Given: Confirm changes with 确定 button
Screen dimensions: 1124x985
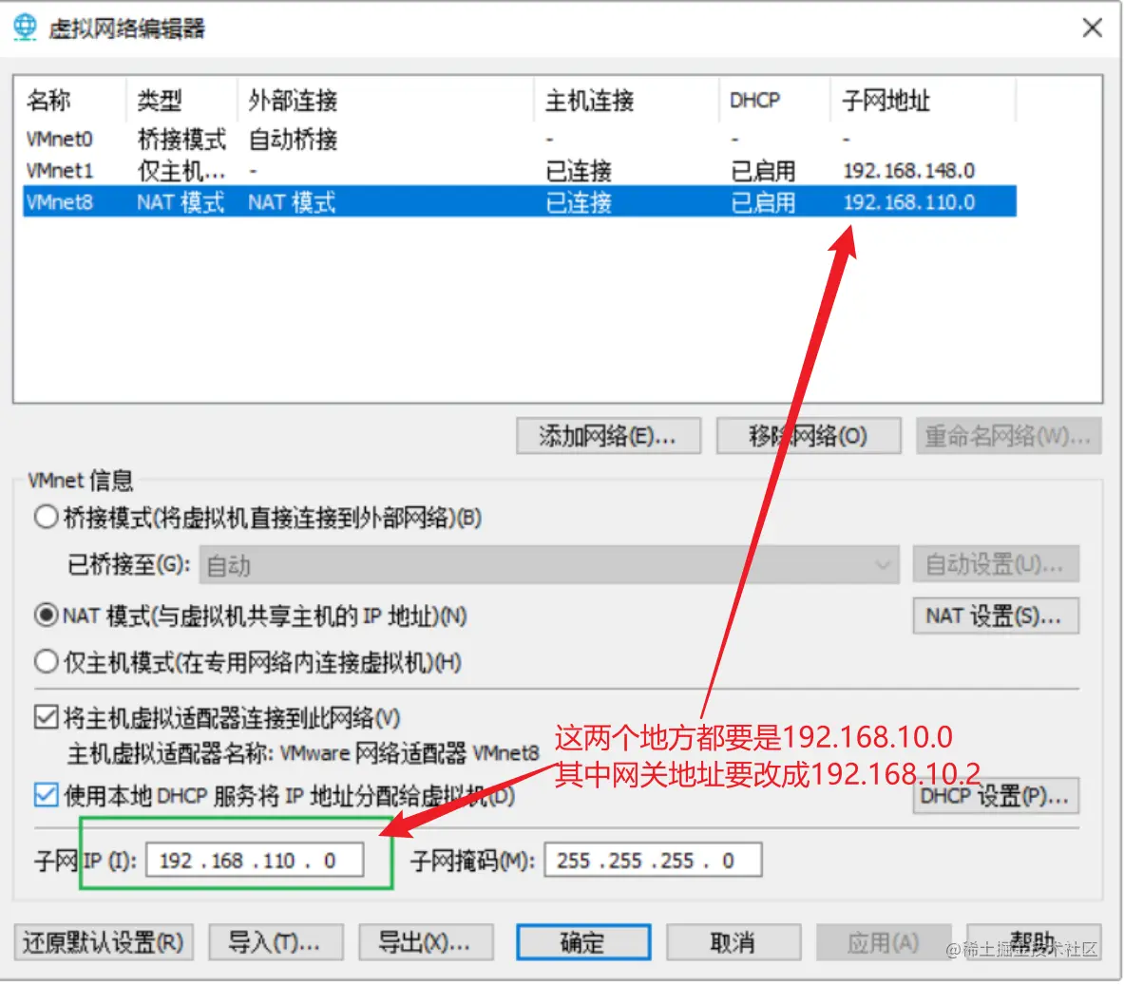Looking at the screenshot, I should (x=582, y=942).
